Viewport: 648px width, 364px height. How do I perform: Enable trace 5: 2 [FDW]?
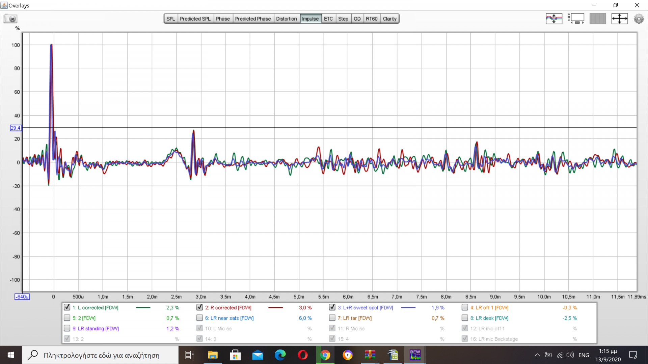[x=67, y=318]
